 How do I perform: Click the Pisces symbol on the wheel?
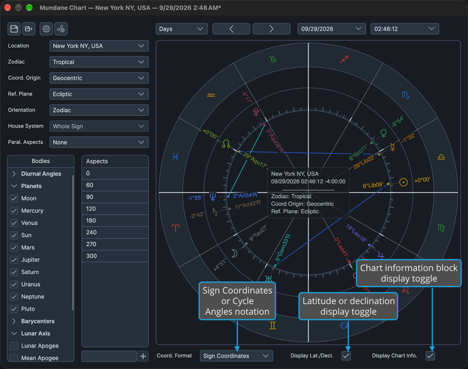(176, 157)
